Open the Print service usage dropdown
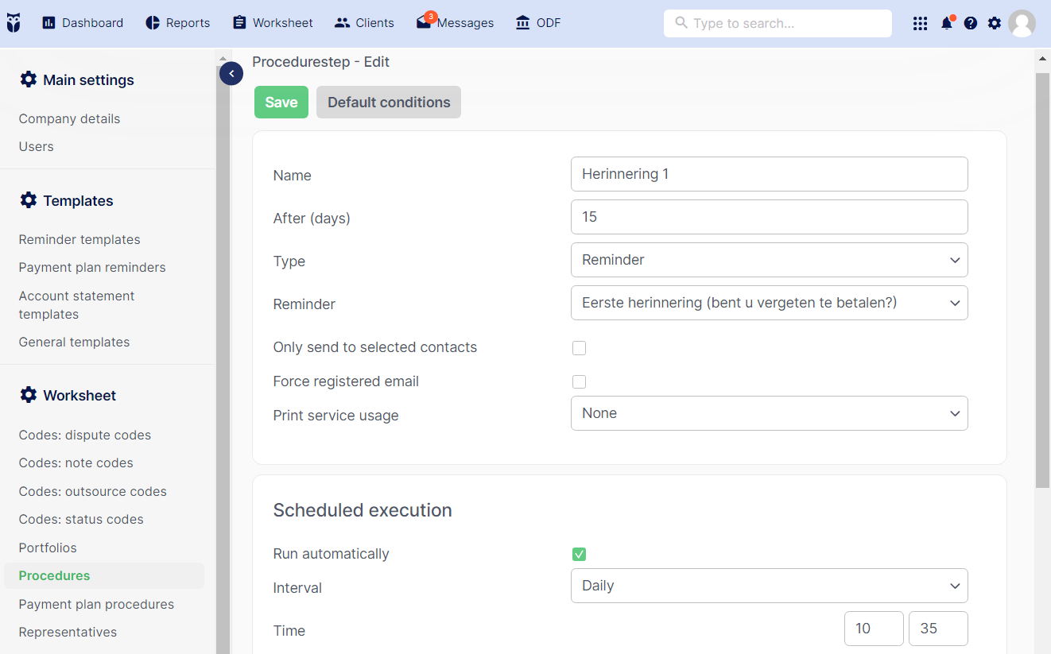 [x=770, y=413]
